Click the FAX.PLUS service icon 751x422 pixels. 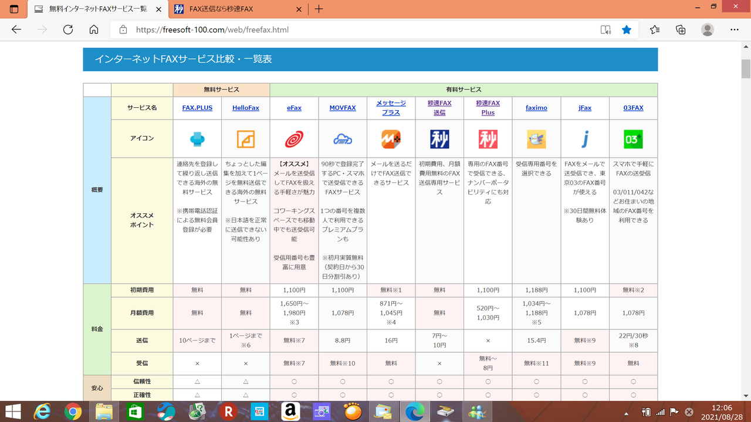point(197,139)
